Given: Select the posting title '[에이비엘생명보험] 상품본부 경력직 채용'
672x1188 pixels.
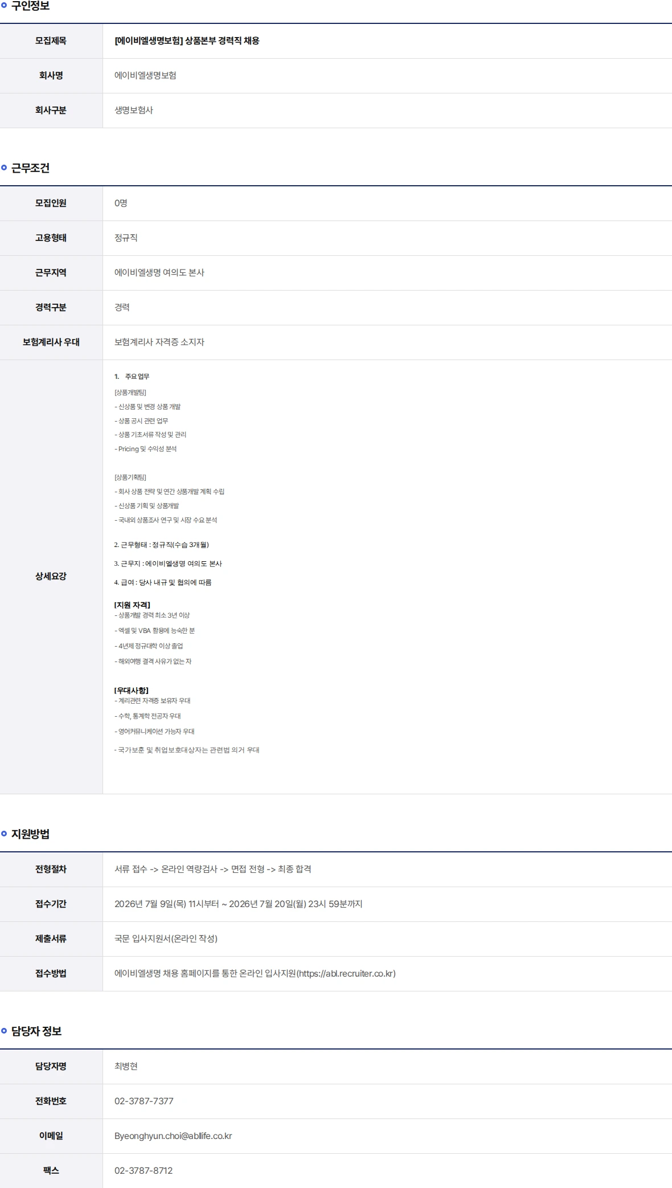Looking at the screenshot, I should 187,41.
